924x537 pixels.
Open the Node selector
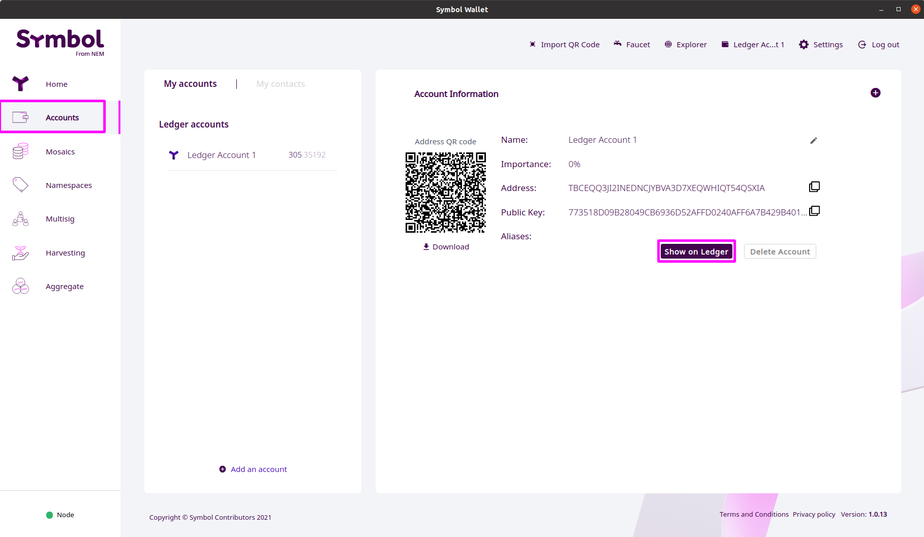[60, 515]
